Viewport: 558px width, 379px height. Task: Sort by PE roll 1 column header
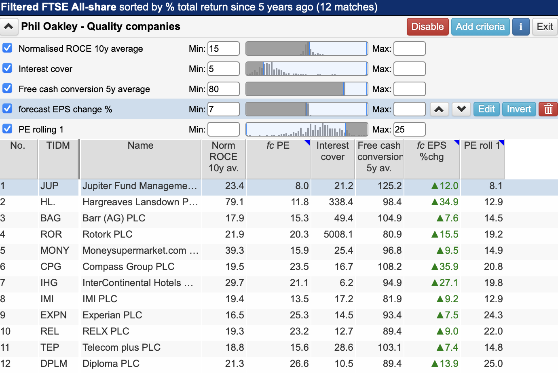(482, 159)
